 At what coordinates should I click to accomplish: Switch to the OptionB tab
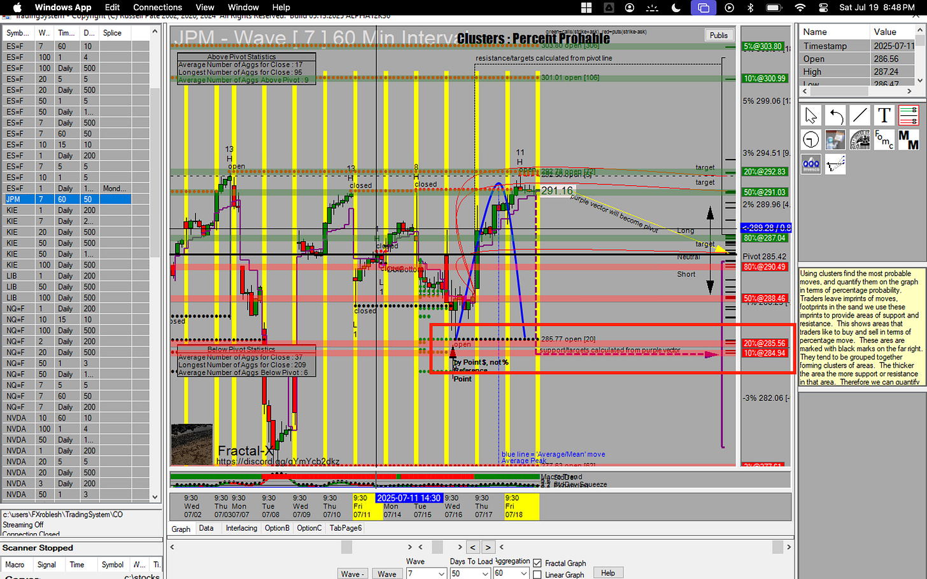pyautogui.click(x=277, y=528)
